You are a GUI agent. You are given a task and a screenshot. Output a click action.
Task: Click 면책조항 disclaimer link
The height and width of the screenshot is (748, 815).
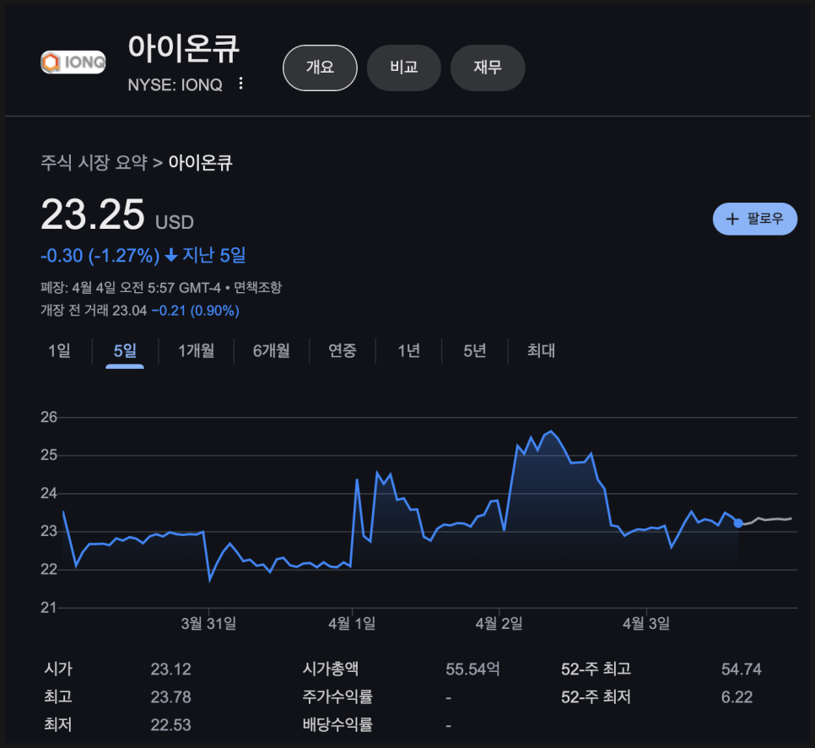coord(257,287)
